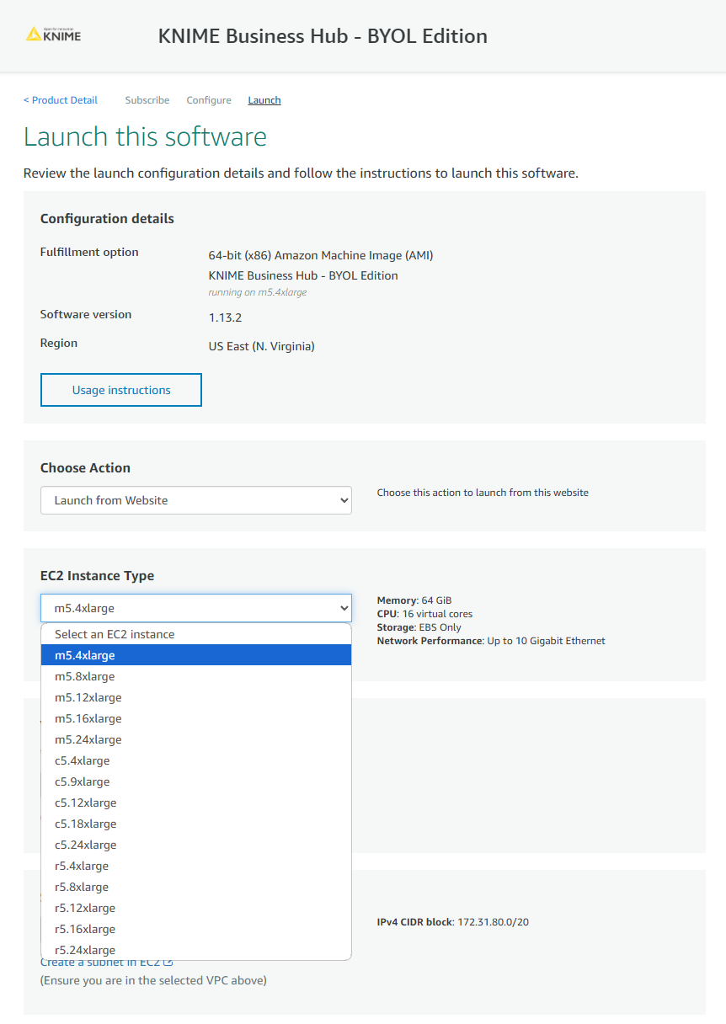Screen dimensions: 726x1024
Task: Choose the c5.18xlarge instance option
Action: pyautogui.click(x=196, y=824)
